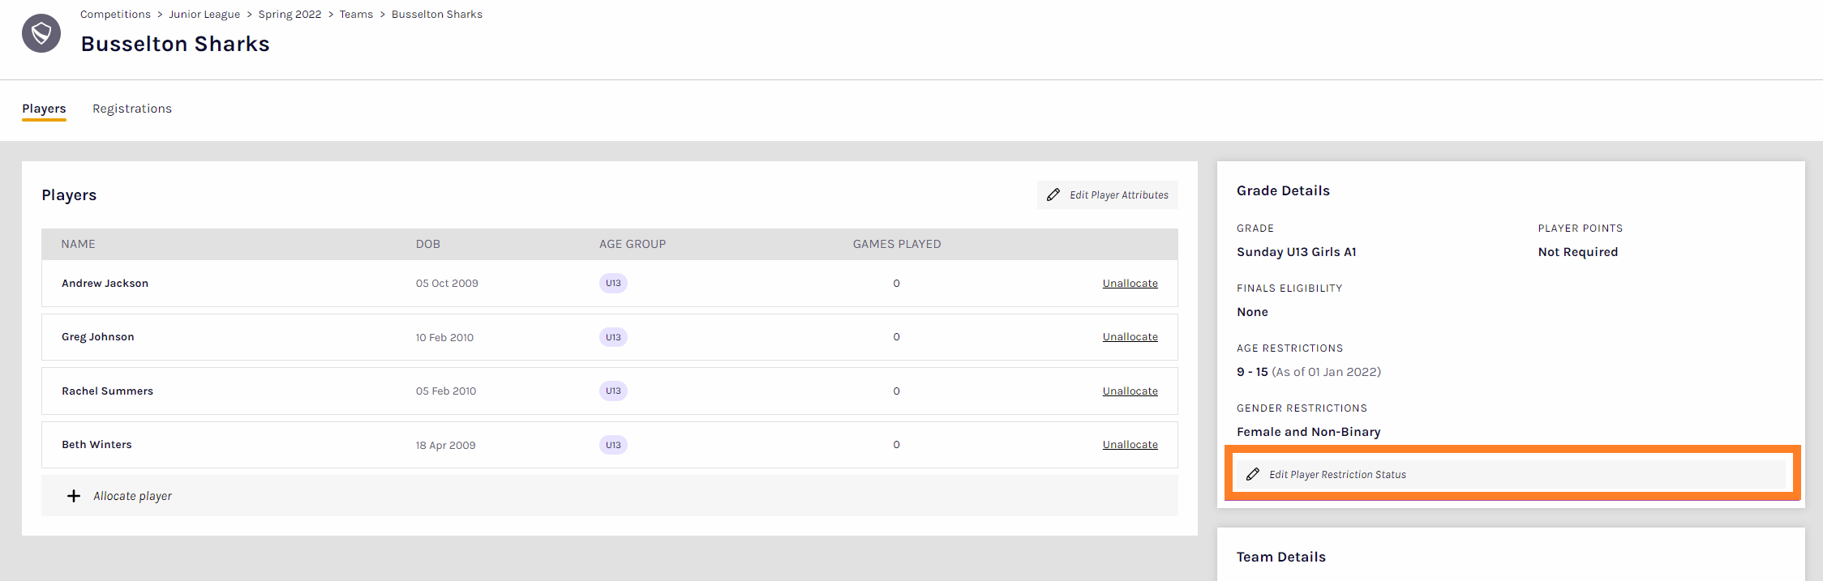The image size is (1823, 581).
Task: Click U13 badge in Rachel Summers row
Action: pos(613,391)
